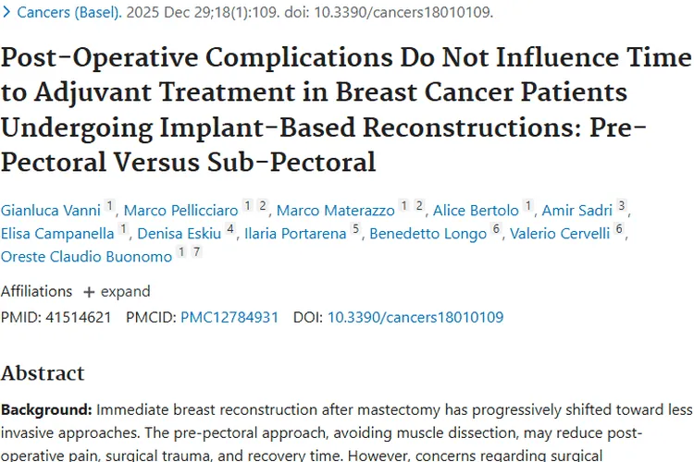Show affiliation 3 next to Amir Sadri
The height and width of the screenshot is (462, 694).
[622, 206]
